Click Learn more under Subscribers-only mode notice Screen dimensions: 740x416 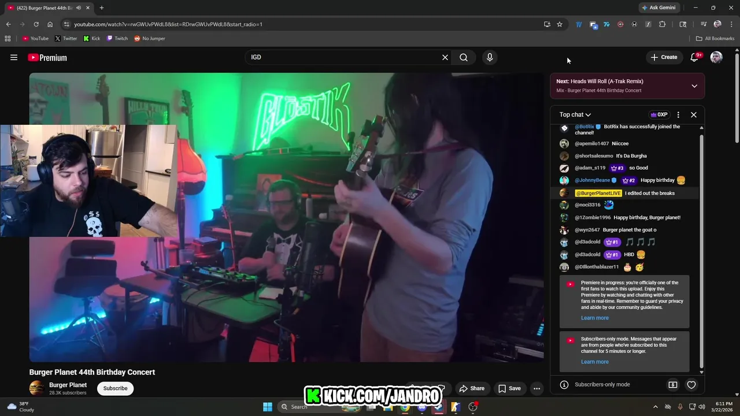tap(594, 362)
